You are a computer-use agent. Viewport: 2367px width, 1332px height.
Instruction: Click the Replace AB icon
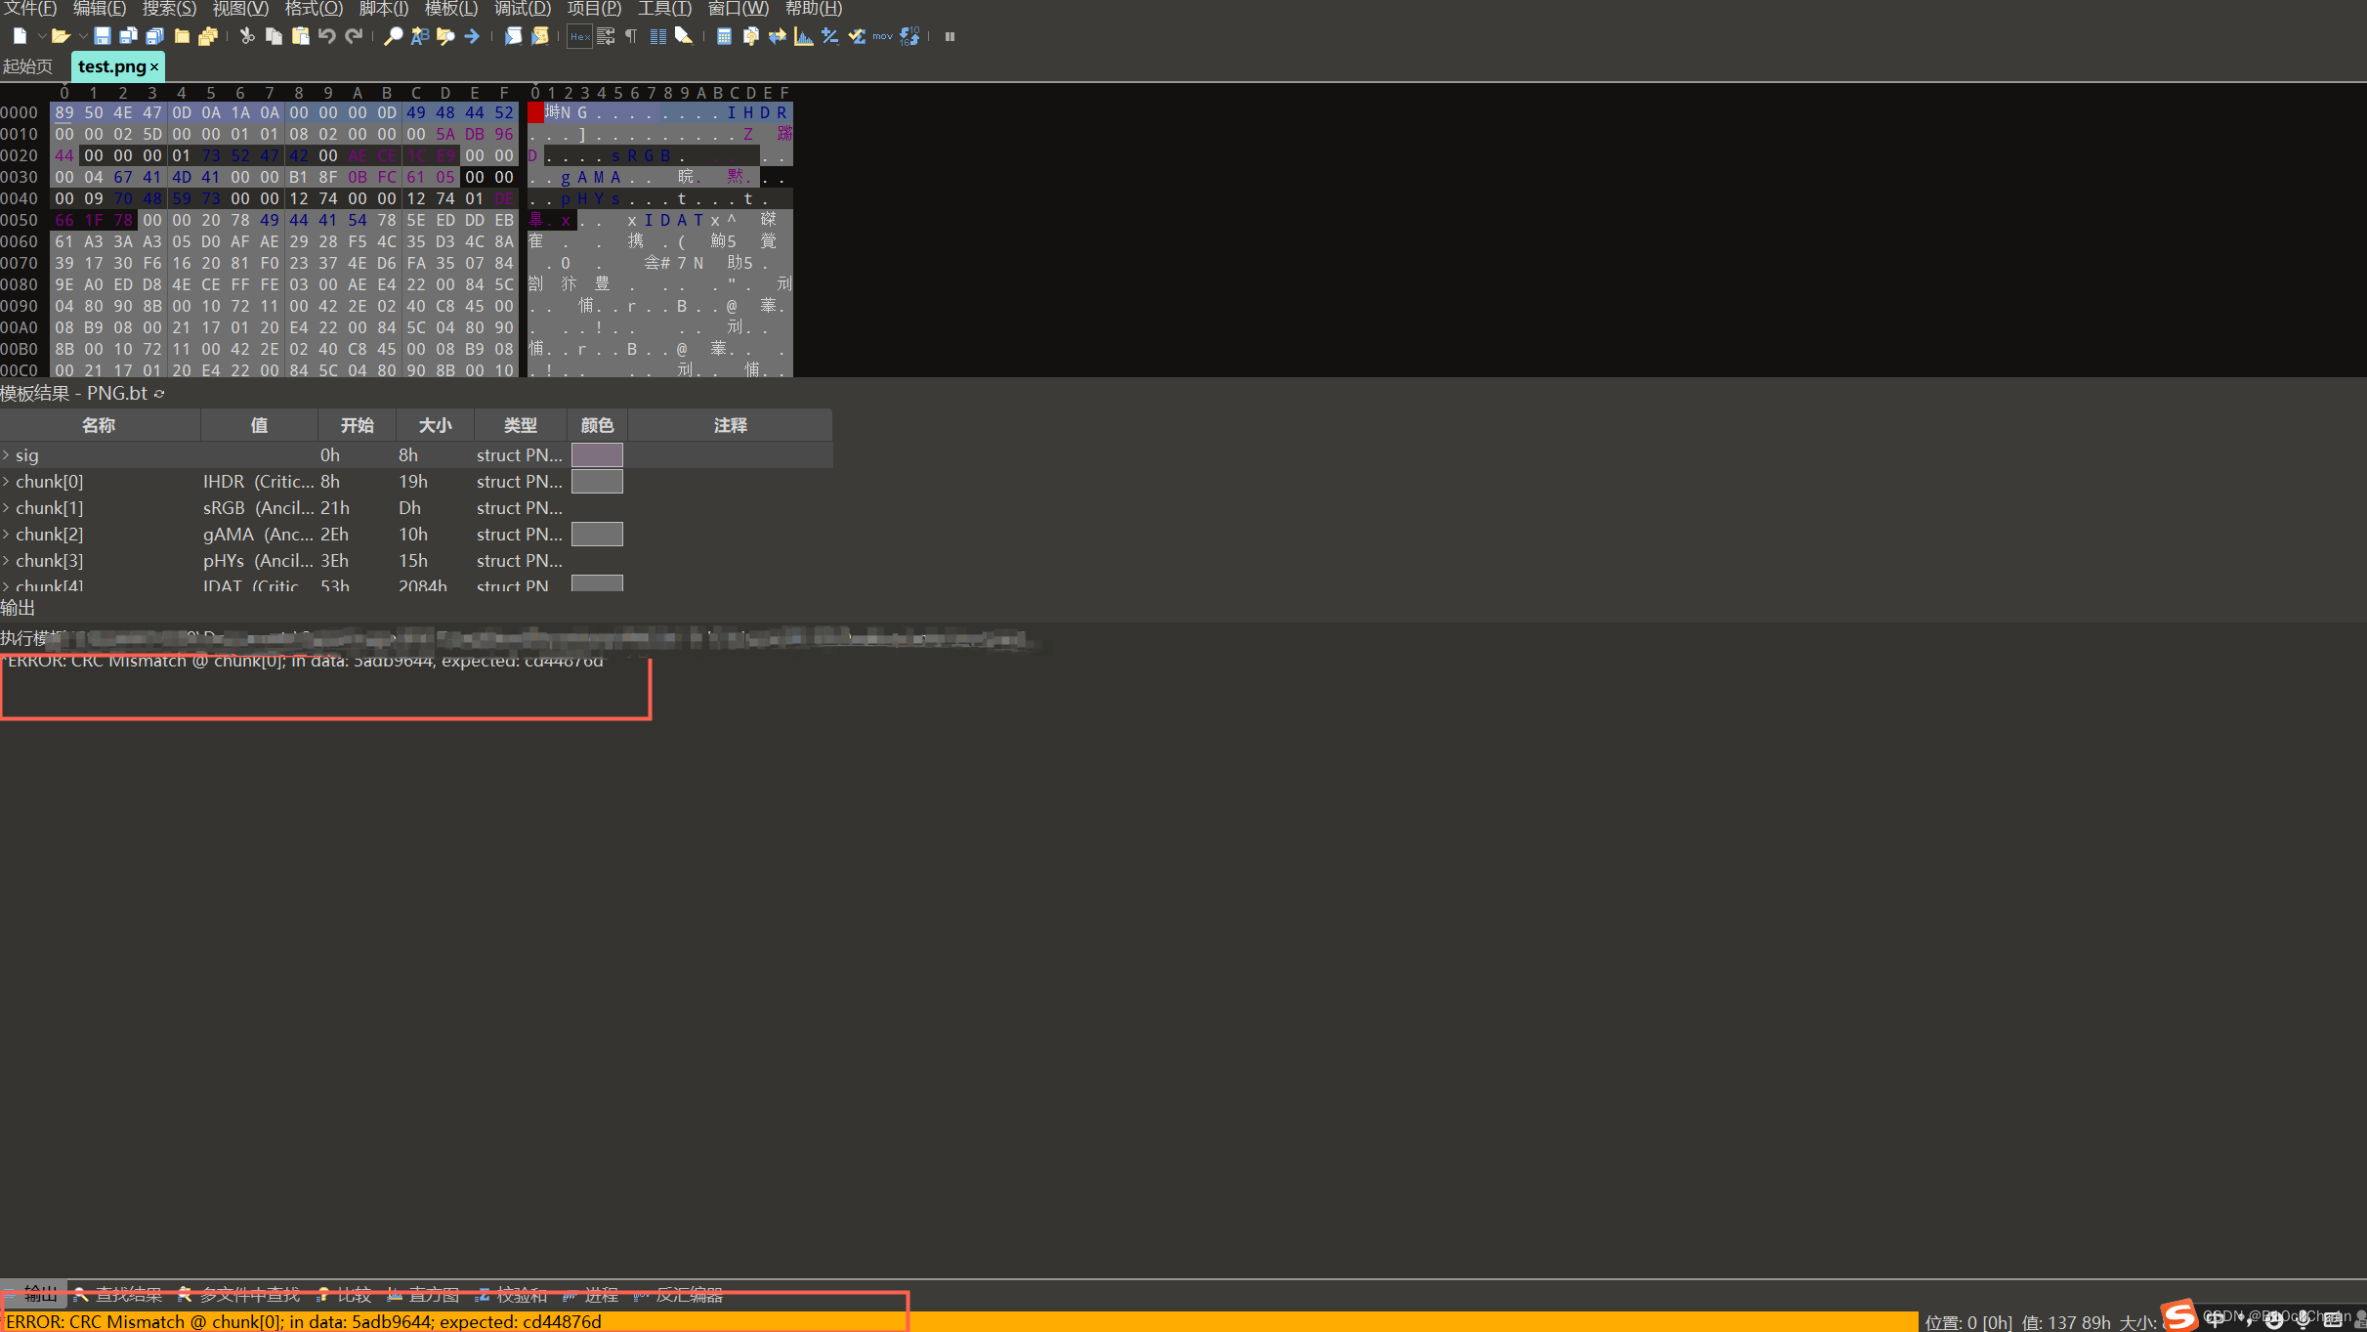coord(419,36)
